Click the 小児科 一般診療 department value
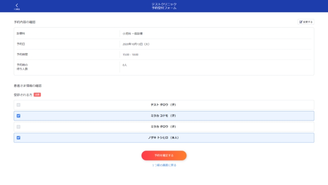Screen dimensions: 328x185 (132, 34)
